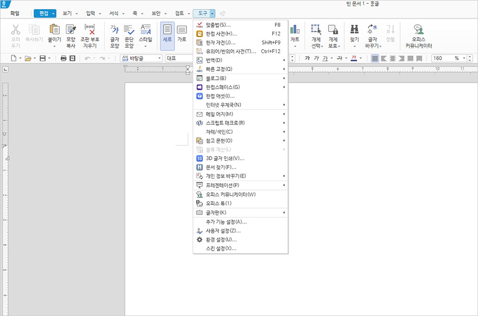Open dropdown arrow beside open folder icon
Viewport: 478px width, 316px height.
point(35,58)
